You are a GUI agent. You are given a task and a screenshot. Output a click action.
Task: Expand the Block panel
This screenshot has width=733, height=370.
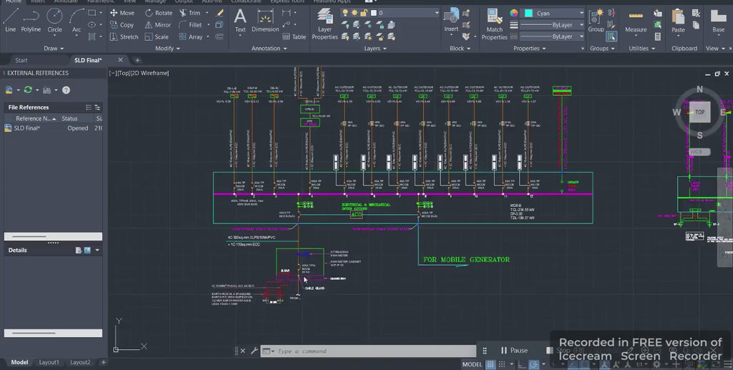(460, 48)
